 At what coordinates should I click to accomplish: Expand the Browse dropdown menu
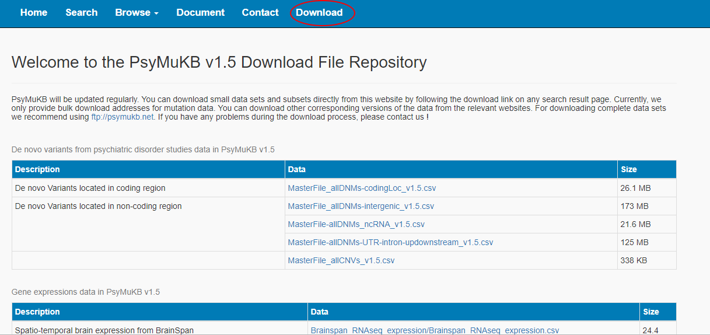click(137, 12)
